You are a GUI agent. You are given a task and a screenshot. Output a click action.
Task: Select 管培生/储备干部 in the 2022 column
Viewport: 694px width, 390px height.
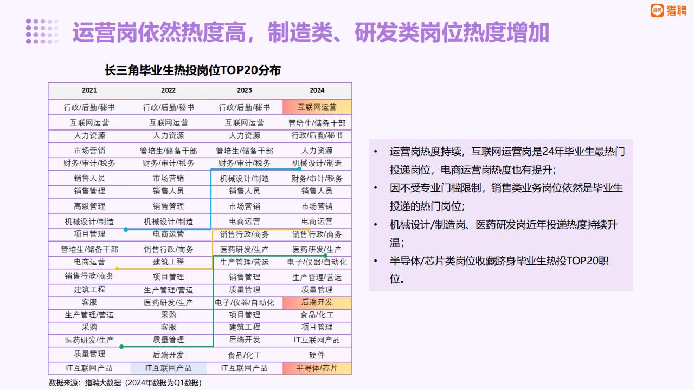[x=169, y=151]
